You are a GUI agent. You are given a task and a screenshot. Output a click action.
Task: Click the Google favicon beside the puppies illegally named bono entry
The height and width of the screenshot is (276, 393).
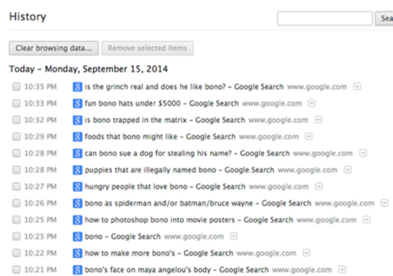(x=78, y=170)
